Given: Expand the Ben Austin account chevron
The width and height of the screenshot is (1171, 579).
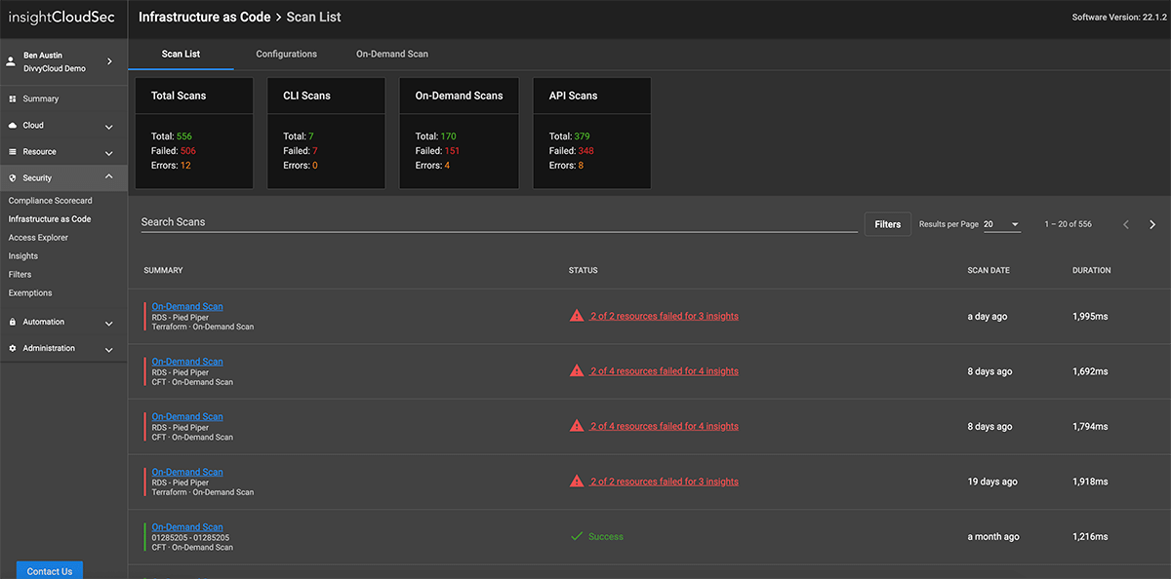Looking at the screenshot, I should coord(109,61).
